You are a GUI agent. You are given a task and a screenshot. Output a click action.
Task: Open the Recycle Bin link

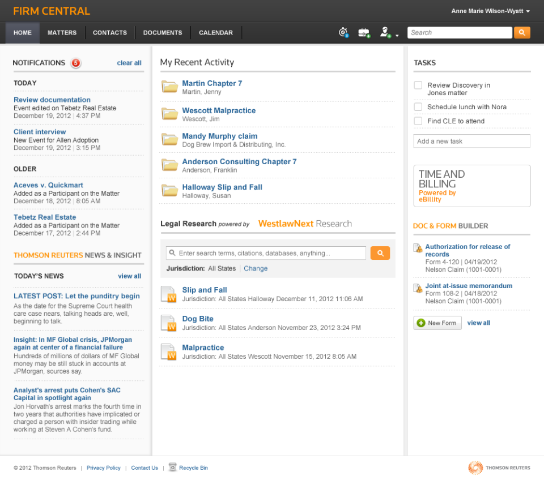coord(193,468)
